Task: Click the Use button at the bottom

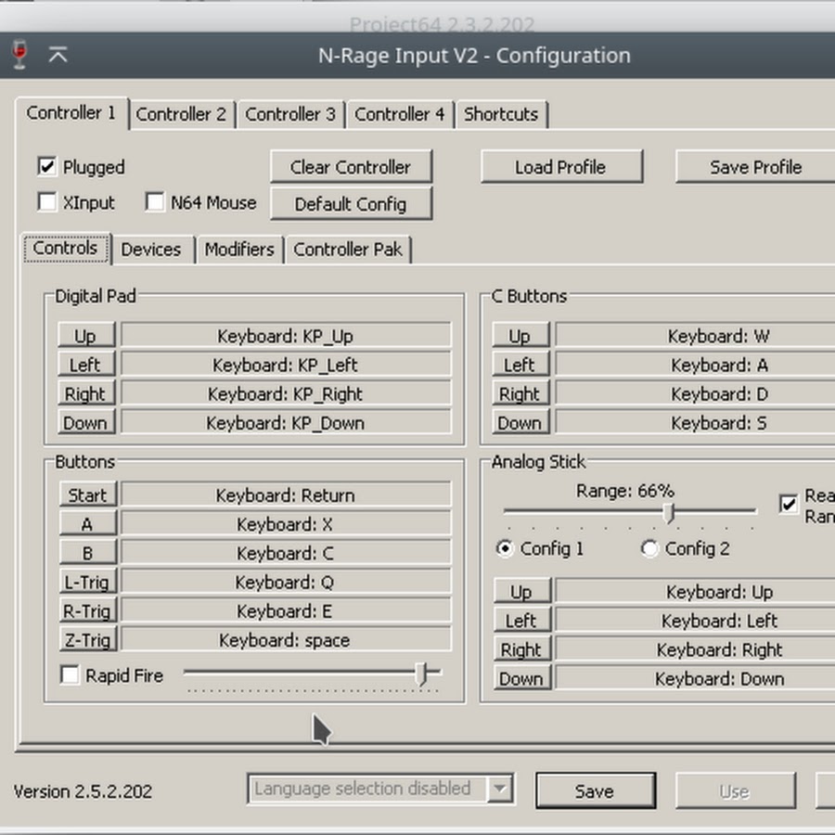Action: tap(736, 790)
